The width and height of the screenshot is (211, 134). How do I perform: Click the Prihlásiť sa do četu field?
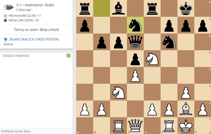36,131
